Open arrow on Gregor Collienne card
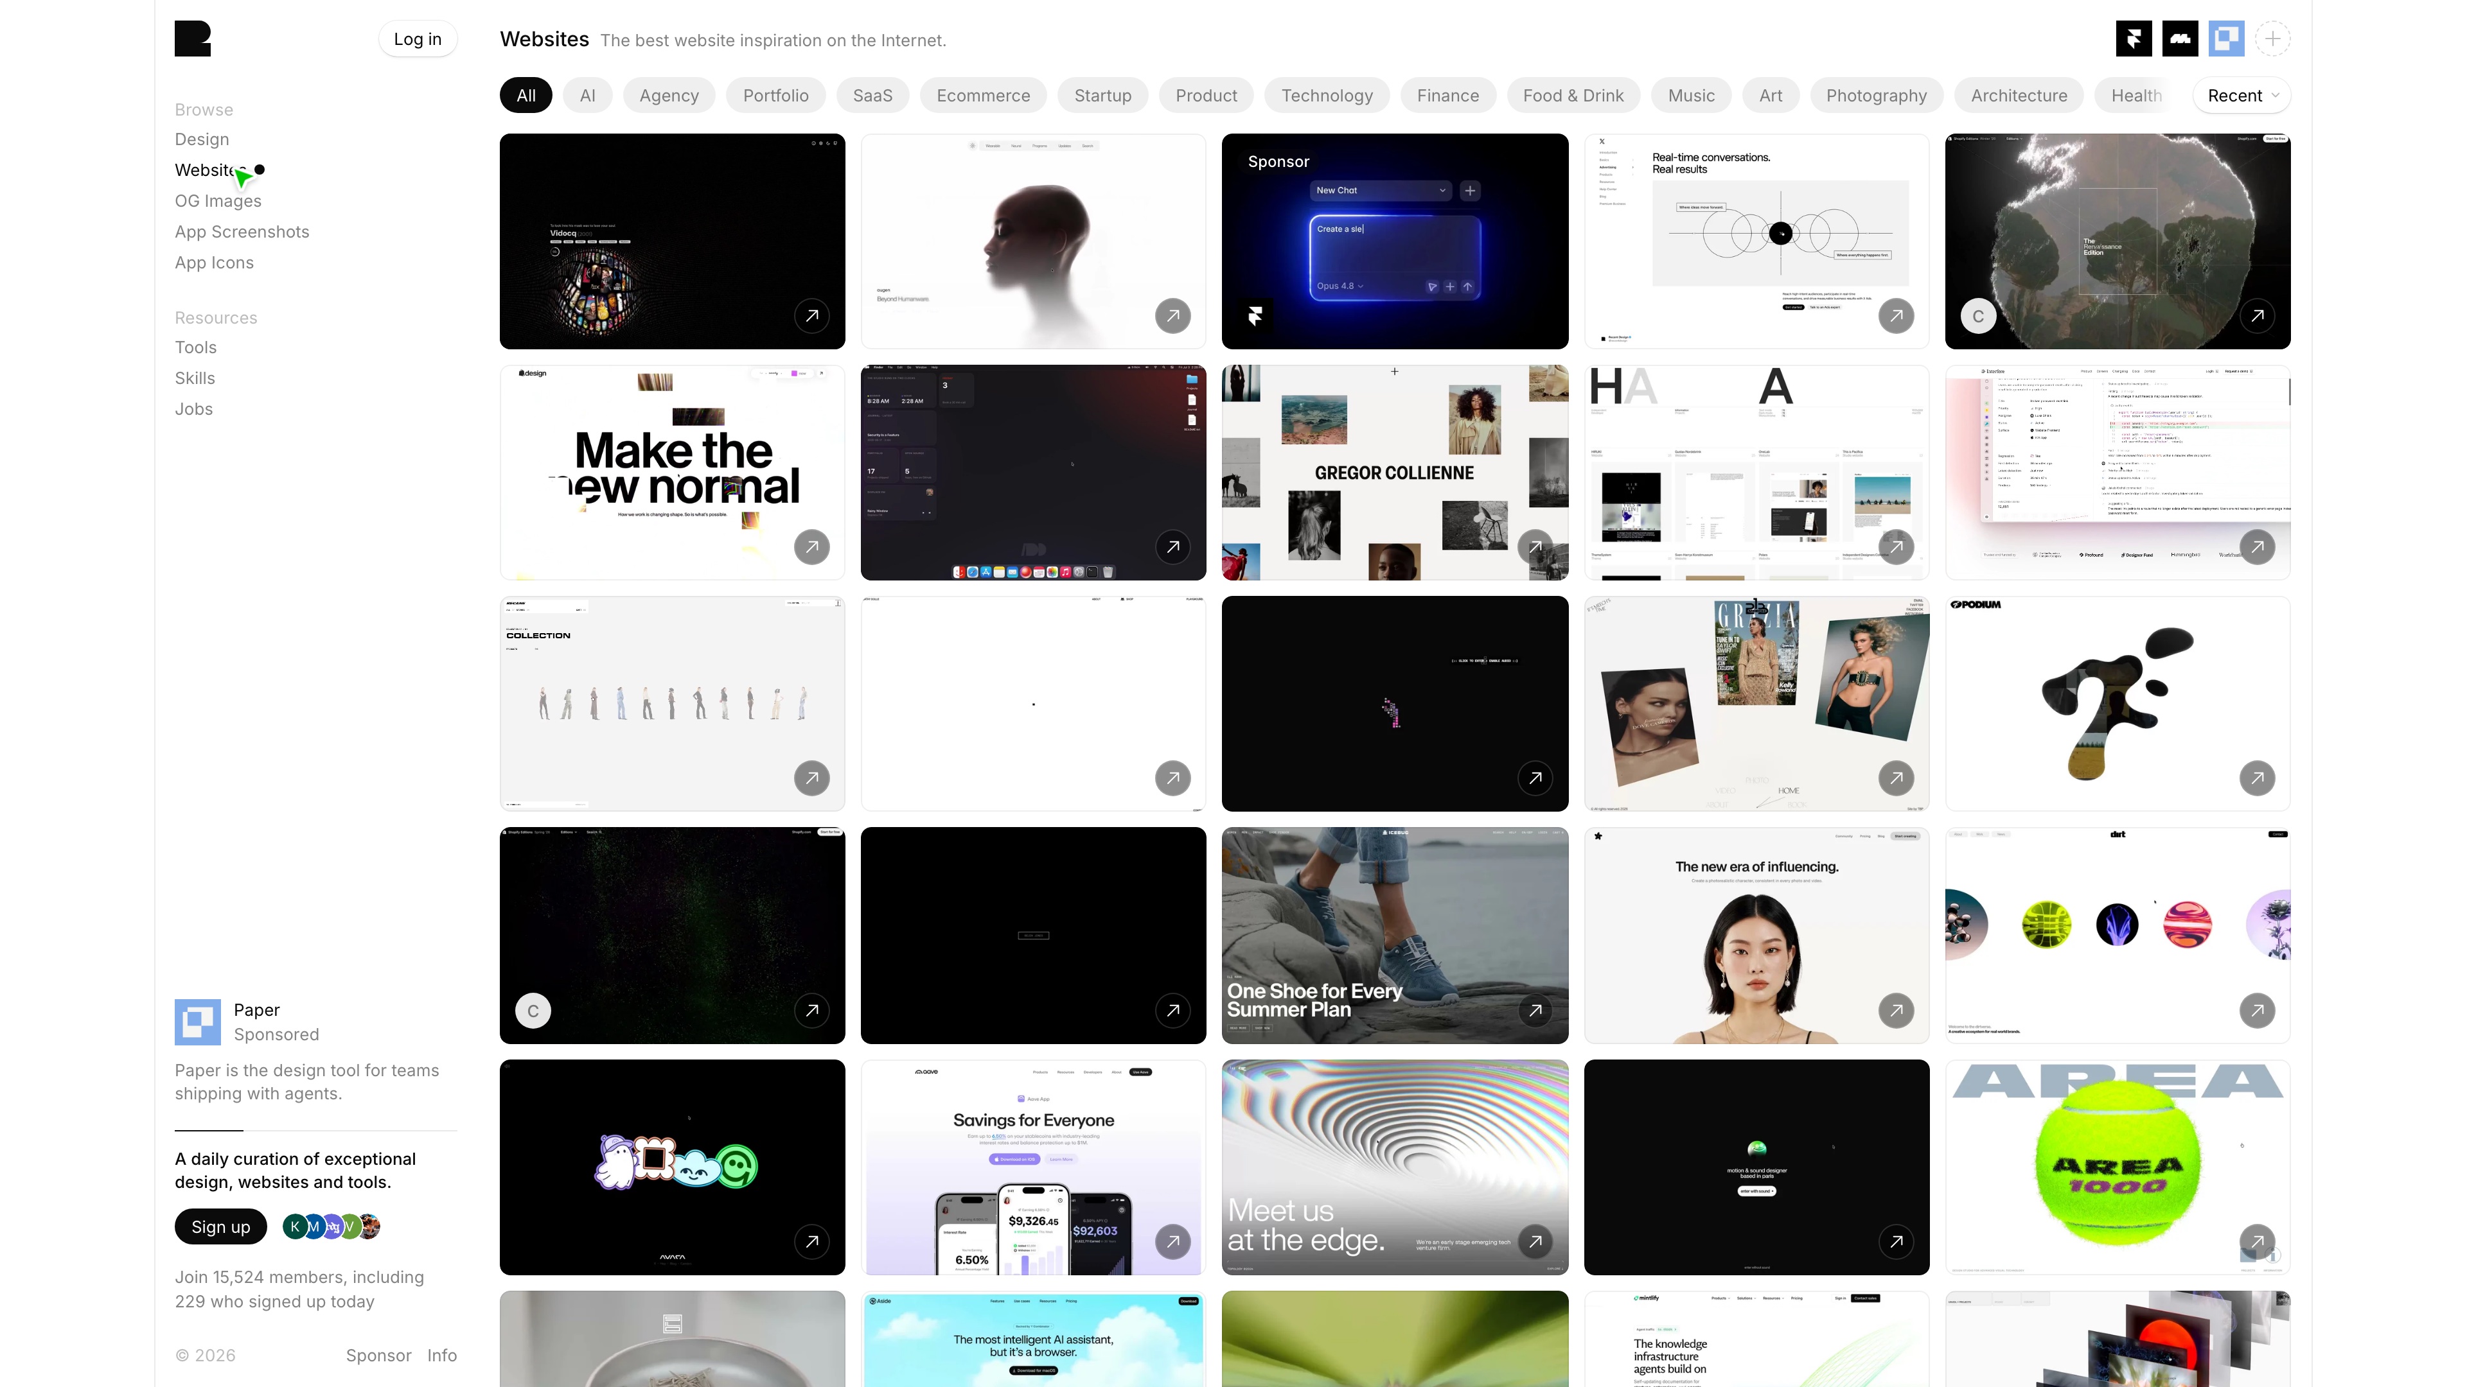The height and width of the screenshot is (1387, 2467). click(1535, 546)
